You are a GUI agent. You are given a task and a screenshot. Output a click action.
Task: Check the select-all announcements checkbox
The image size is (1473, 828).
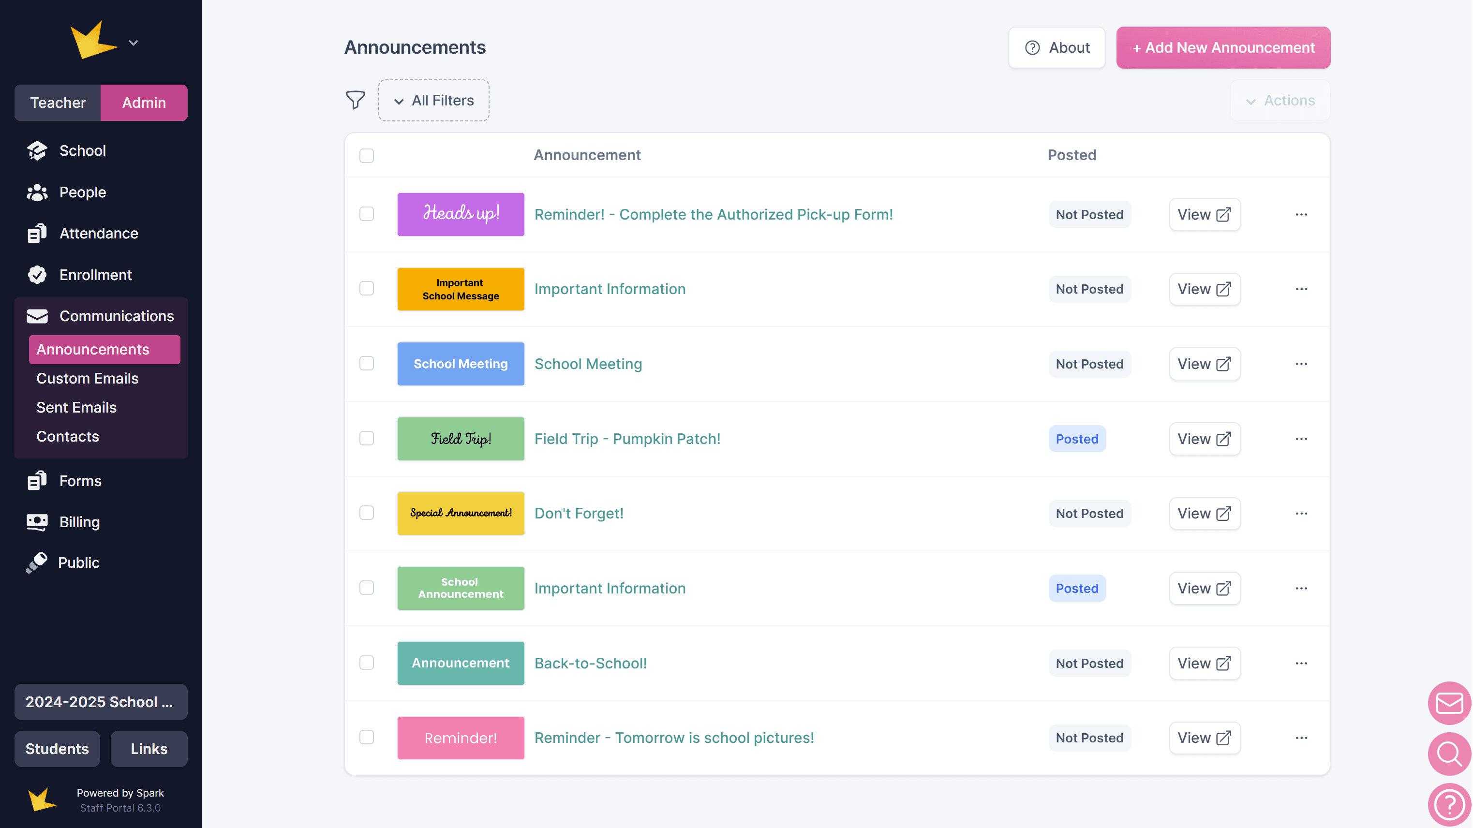click(367, 156)
